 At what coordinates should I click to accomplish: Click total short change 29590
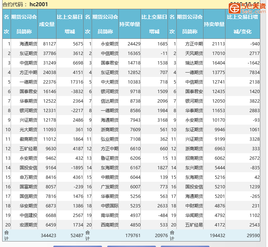click(253, 236)
